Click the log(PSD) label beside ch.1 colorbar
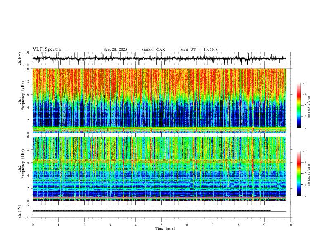This screenshot has height=252, width=327. pyautogui.click(x=309, y=107)
